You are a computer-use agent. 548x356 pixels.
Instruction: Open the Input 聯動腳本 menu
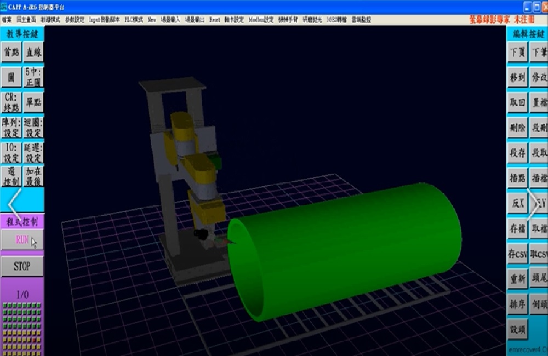104,20
